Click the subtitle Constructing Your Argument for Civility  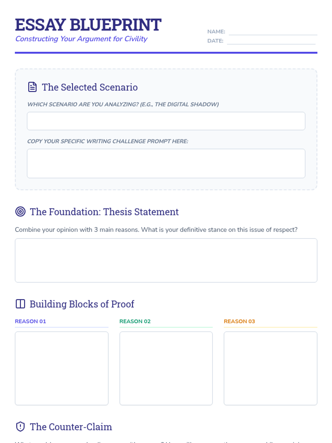coord(81,39)
